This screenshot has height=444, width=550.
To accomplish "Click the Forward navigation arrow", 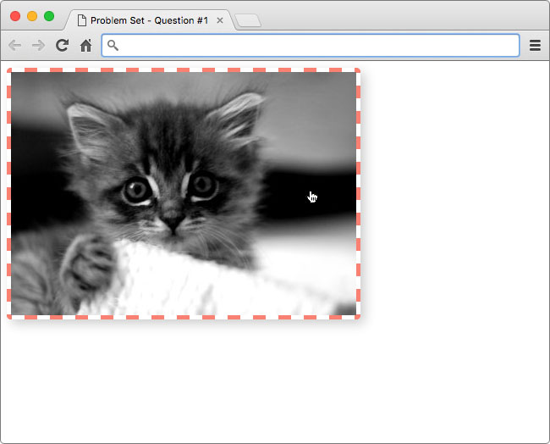I will tap(38, 46).
